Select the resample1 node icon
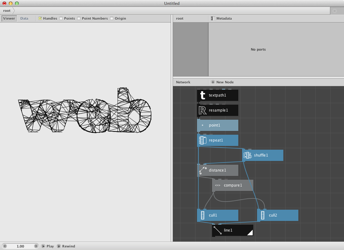Image resolution: width=344 pixels, height=250 pixels. coord(203,110)
